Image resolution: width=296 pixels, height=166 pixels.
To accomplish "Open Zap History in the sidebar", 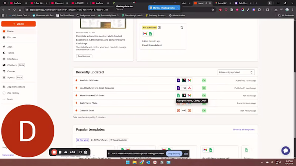I will pyautogui.click(x=18, y=93).
